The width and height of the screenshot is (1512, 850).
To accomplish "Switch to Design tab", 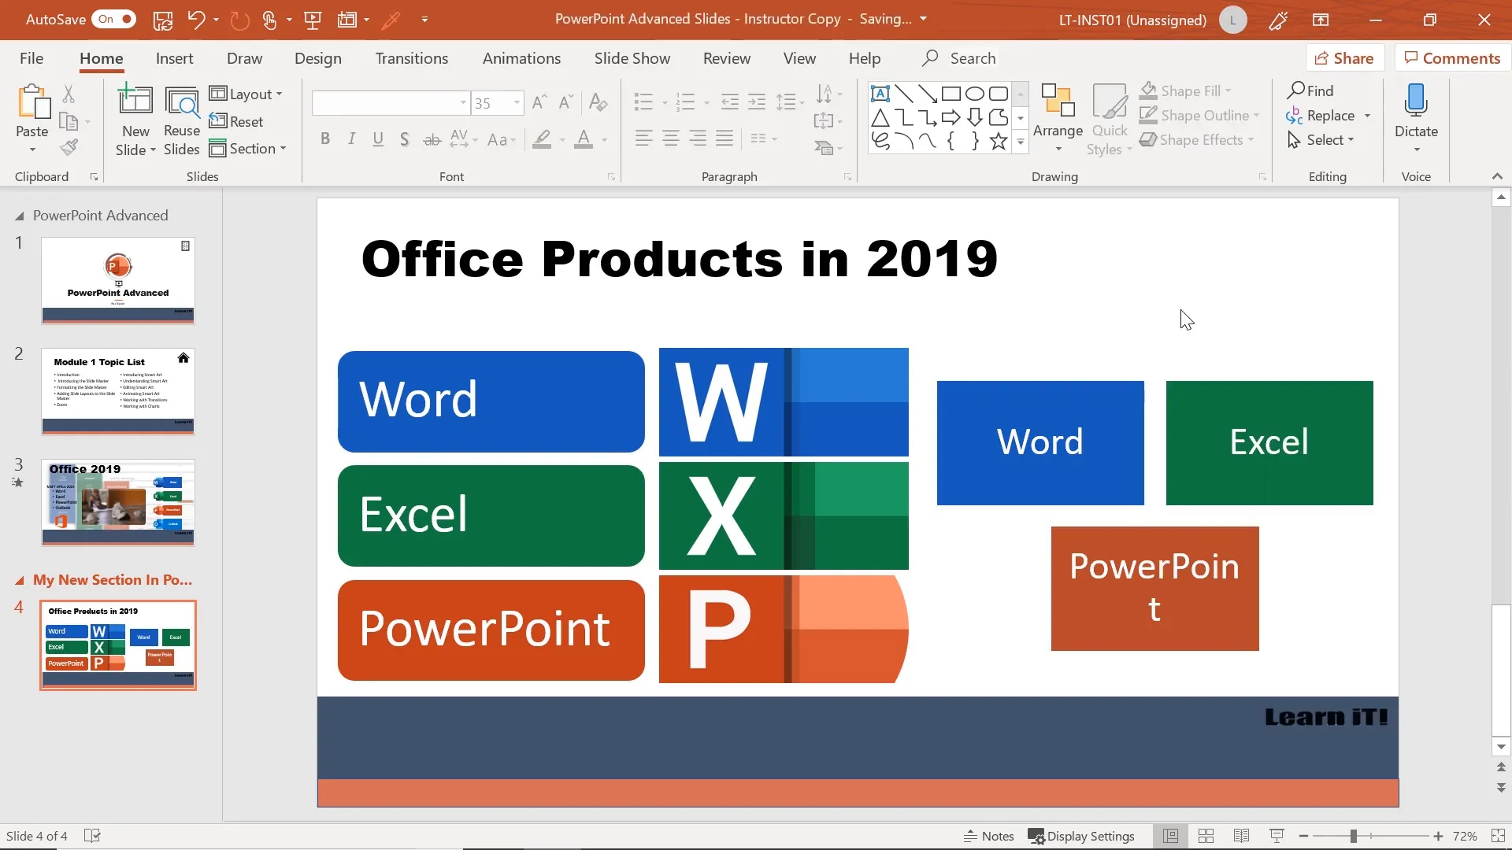I will pos(318,58).
